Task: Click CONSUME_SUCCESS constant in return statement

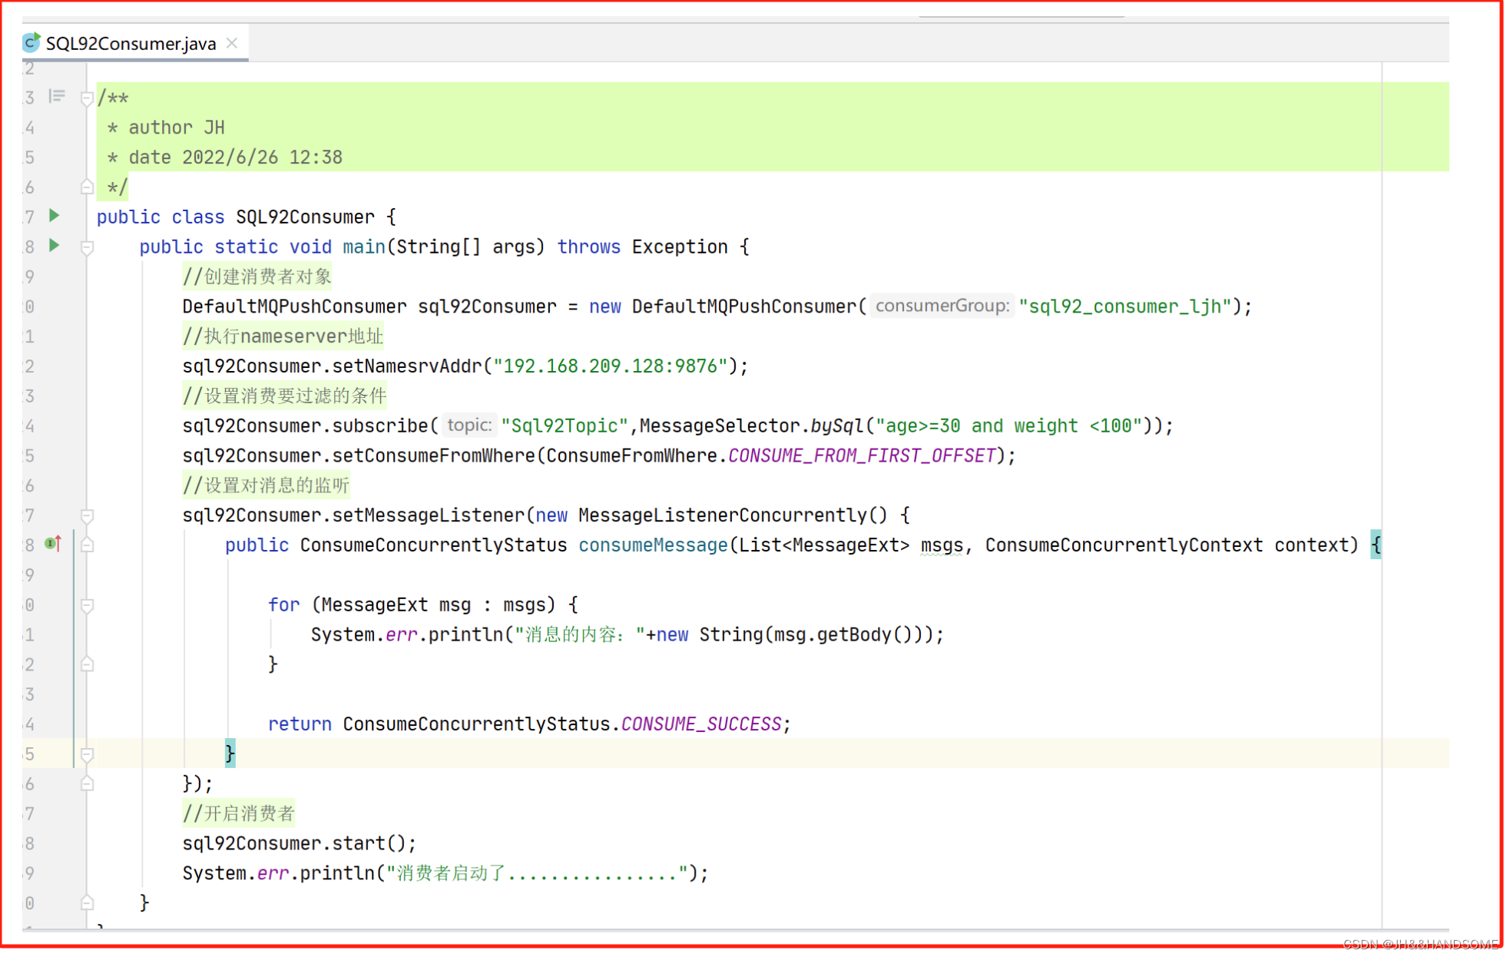Action: pos(700,724)
